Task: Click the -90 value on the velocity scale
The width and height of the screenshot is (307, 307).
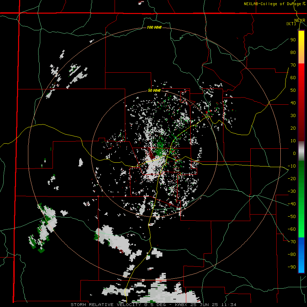Action: point(292,267)
